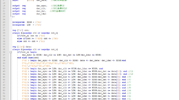The width and height of the screenshot is (179, 100).
Task: Click the 'localparam LOW = 1'b0;' line
Action: click(27, 25)
